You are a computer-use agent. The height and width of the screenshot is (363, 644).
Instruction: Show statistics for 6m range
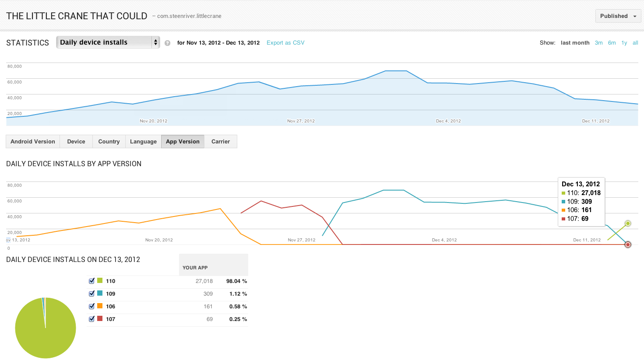[612, 43]
